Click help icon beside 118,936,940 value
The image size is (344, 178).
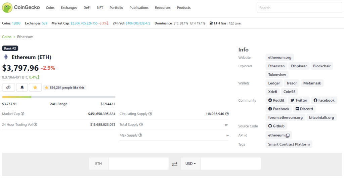(227, 114)
